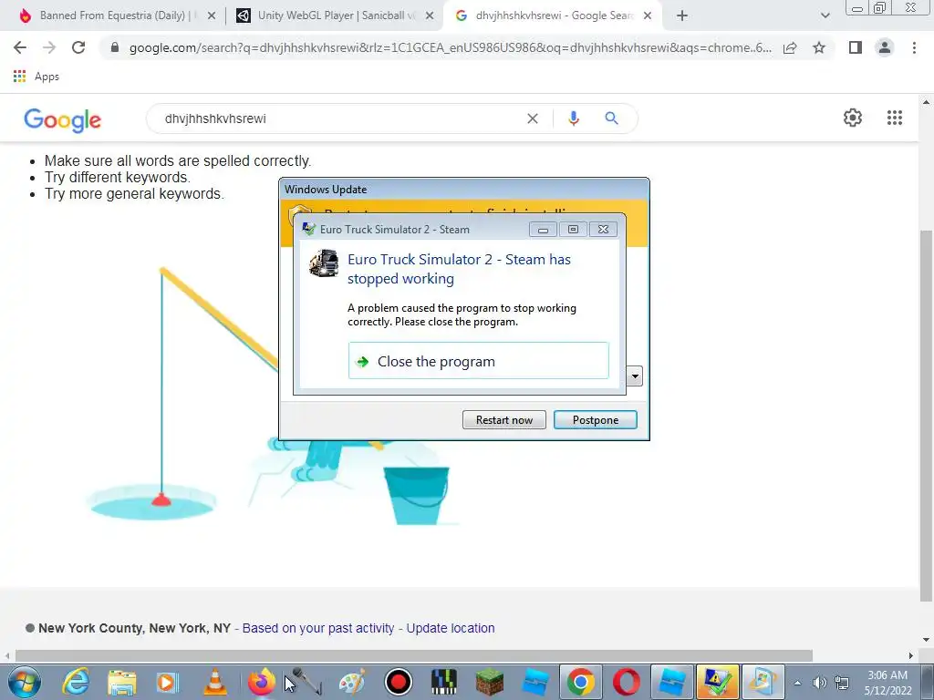This screenshot has width=934, height=700.
Task: Open the microphone app on the taskbar
Action: pos(306,682)
